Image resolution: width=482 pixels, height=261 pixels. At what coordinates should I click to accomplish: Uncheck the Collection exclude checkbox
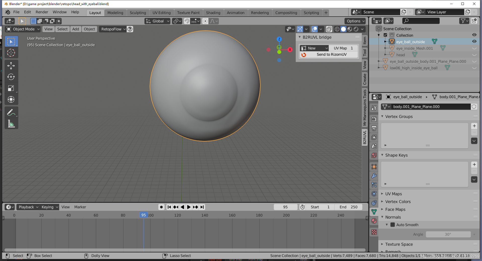coord(385,35)
